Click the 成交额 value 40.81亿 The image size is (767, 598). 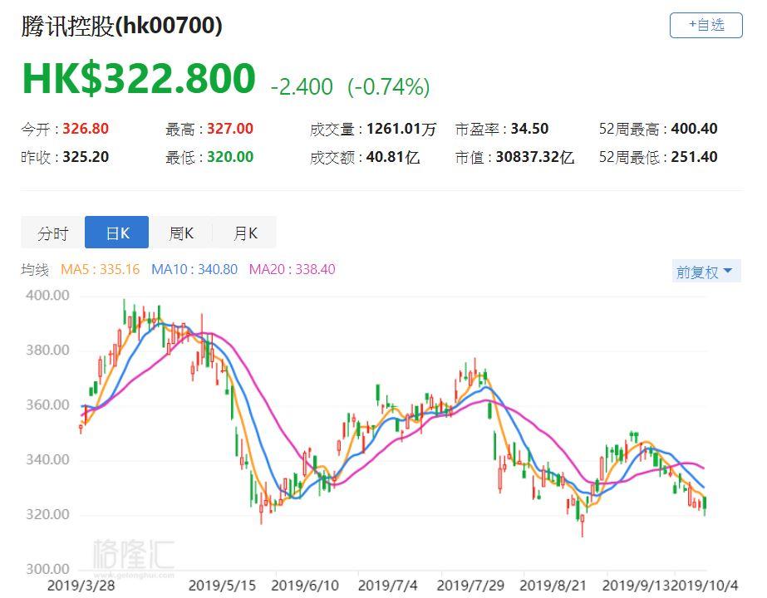[x=393, y=158]
